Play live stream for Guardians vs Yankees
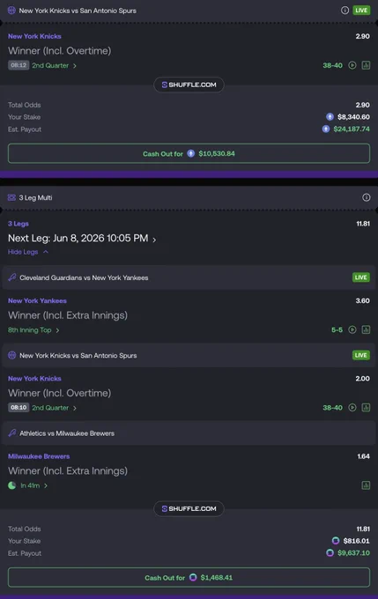This screenshot has width=378, height=599. [x=352, y=329]
